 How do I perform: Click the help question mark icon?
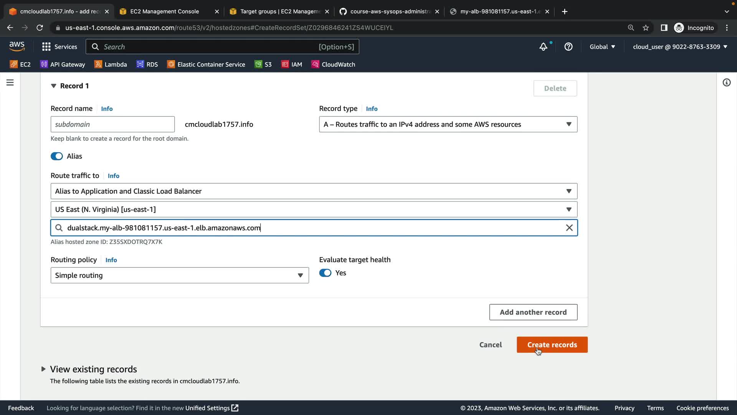568,47
